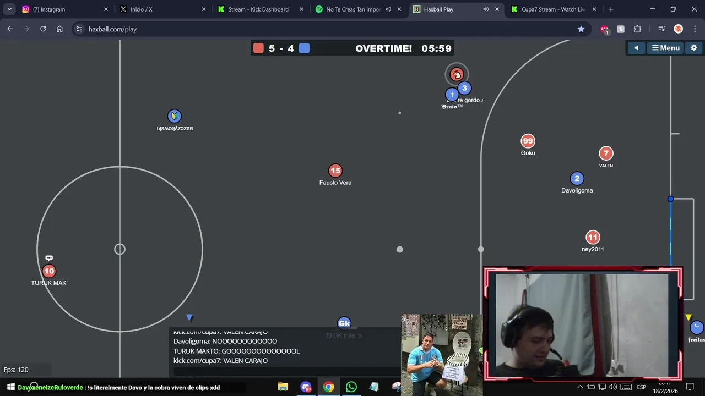Image resolution: width=705 pixels, height=396 pixels.
Task: Click the red team color square on scoreboard
Action: (x=258, y=48)
